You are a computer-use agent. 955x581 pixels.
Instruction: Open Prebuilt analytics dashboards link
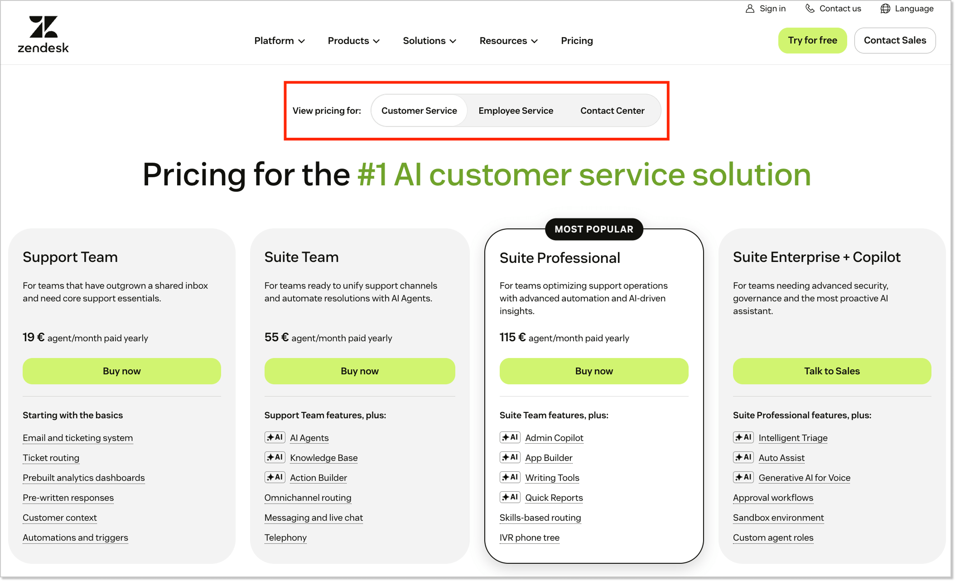(x=84, y=478)
